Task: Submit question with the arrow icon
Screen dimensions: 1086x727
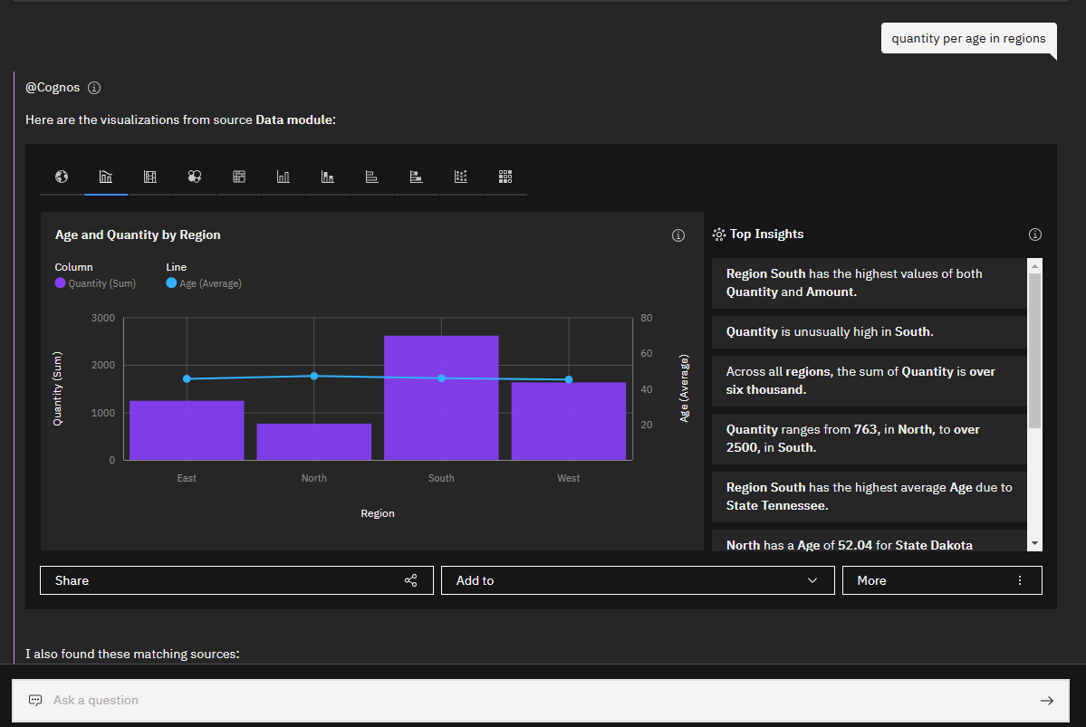Action: click(x=1046, y=701)
